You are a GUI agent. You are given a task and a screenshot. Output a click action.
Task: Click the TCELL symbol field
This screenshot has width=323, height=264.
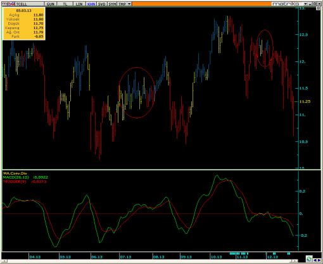pyautogui.click(x=29, y=4)
